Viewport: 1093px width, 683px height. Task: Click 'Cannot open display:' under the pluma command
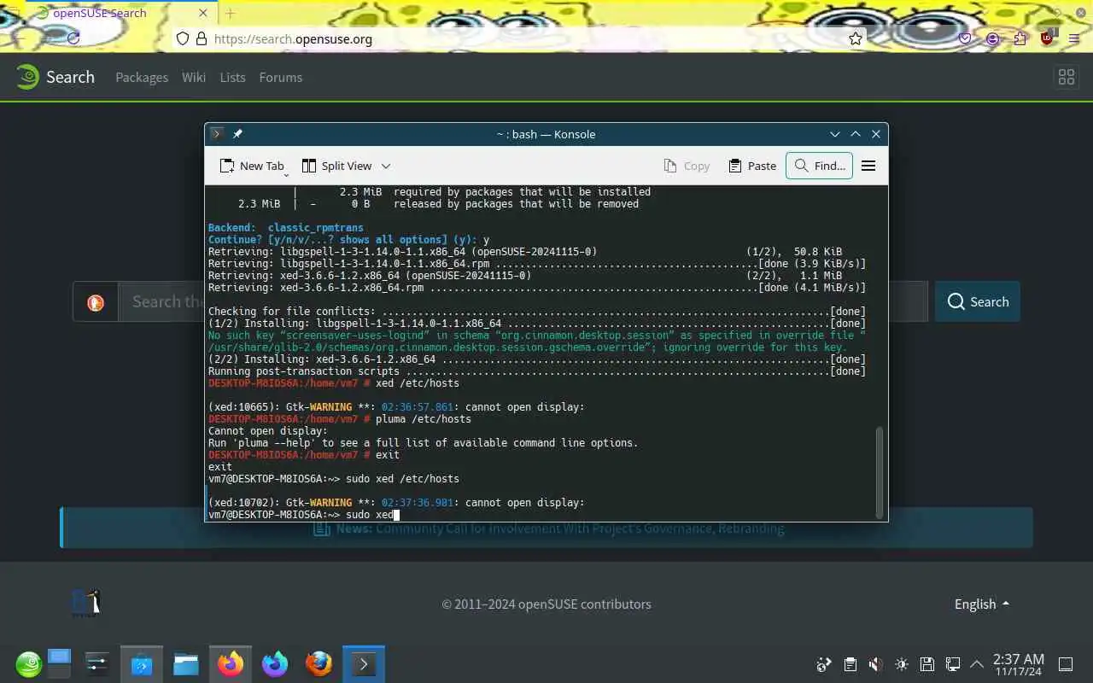tap(268, 431)
